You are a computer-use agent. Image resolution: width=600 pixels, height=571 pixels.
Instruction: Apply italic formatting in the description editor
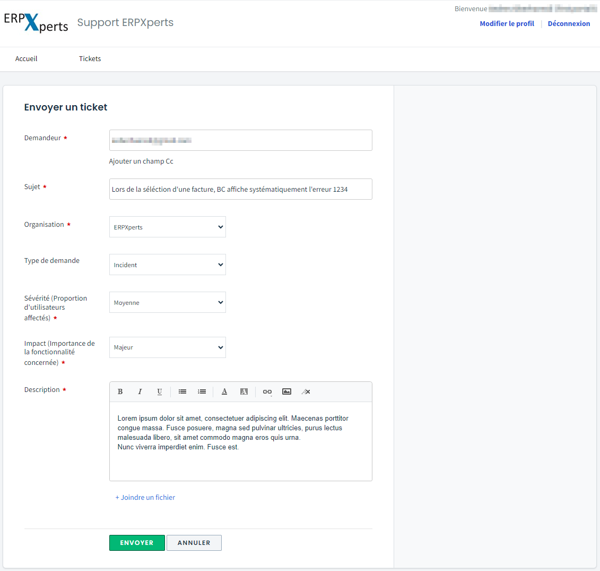pyautogui.click(x=140, y=391)
